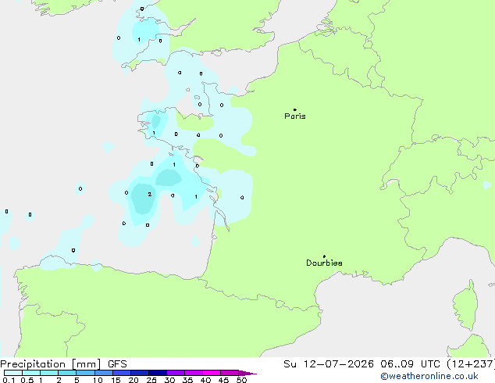This screenshot has height=383, width=495.
Task: Pick the legend swatch between 10 and 15
Action: pos(103,373)
